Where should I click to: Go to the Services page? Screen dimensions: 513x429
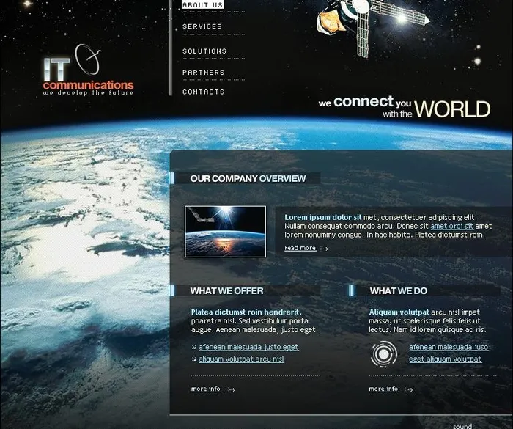(x=202, y=26)
